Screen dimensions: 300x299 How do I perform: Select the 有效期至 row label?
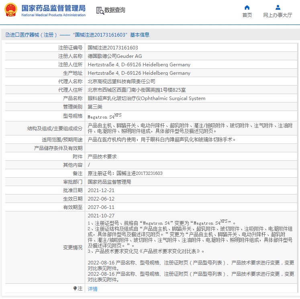pyautogui.click(x=73, y=207)
